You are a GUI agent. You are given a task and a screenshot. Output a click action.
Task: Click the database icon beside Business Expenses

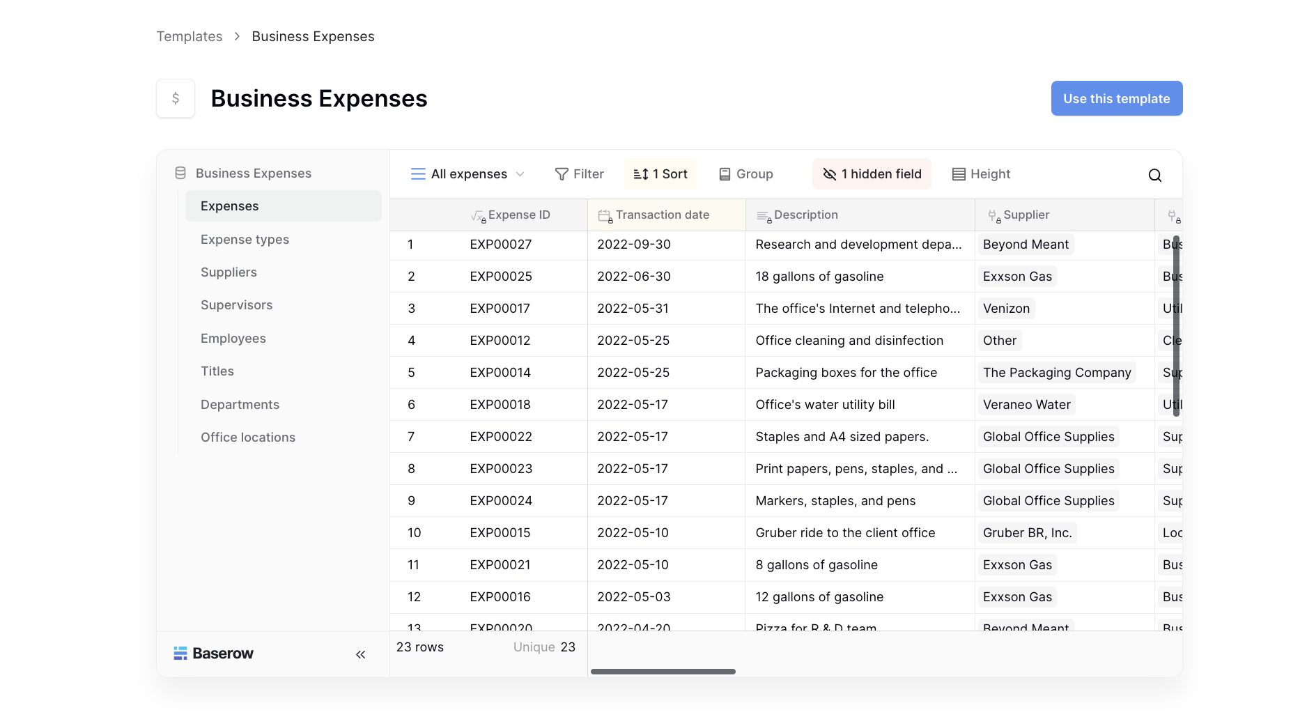pos(180,173)
